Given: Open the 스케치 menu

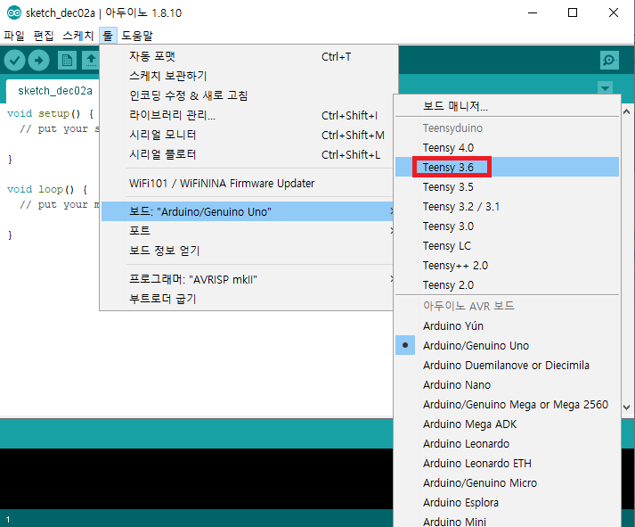Looking at the screenshot, I should click(x=78, y=36).
